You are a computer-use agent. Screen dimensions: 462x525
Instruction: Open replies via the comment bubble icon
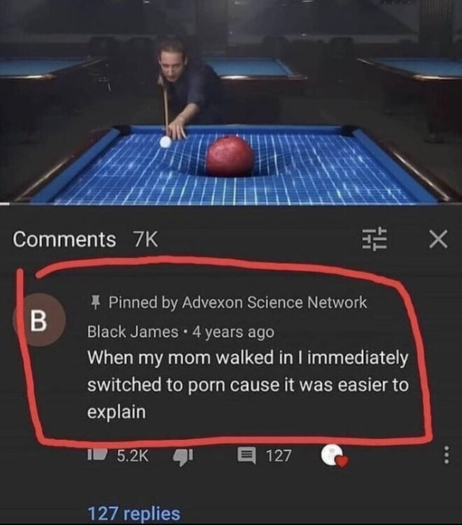(247, 456)
